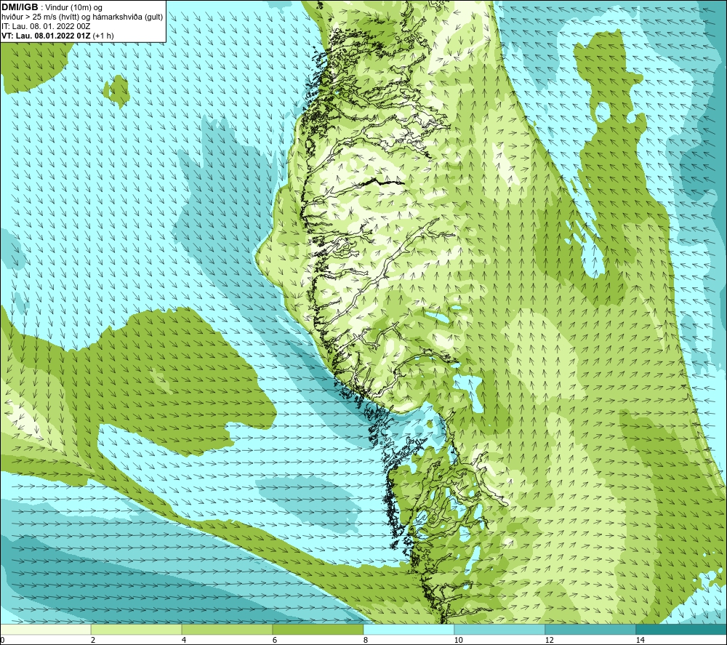The image size is (727, 645).
Task: Click the scale label '8'
Action: tap(366, 640)
